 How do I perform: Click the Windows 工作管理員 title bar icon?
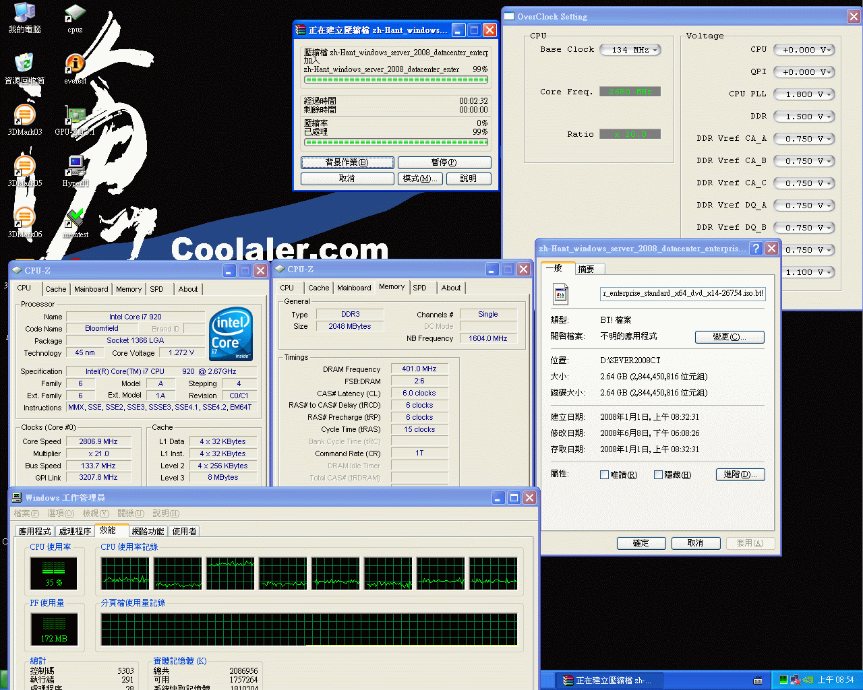click(18, 497)
